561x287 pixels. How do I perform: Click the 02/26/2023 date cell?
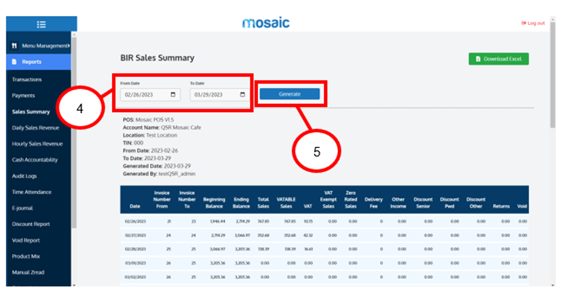click(x=135, y=222)
